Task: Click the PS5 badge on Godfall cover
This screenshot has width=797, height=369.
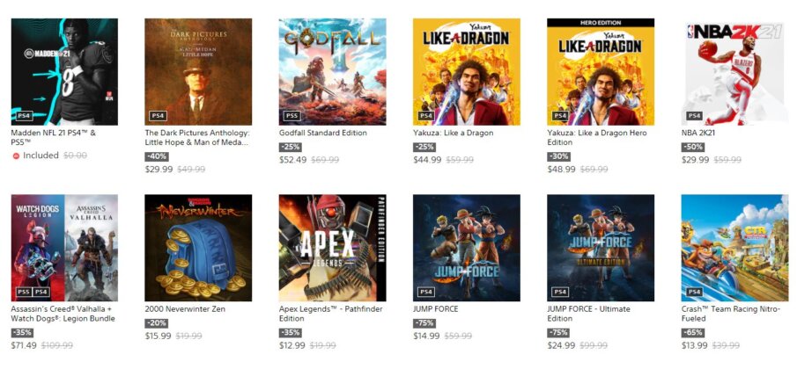Action: tap(291, 116)
